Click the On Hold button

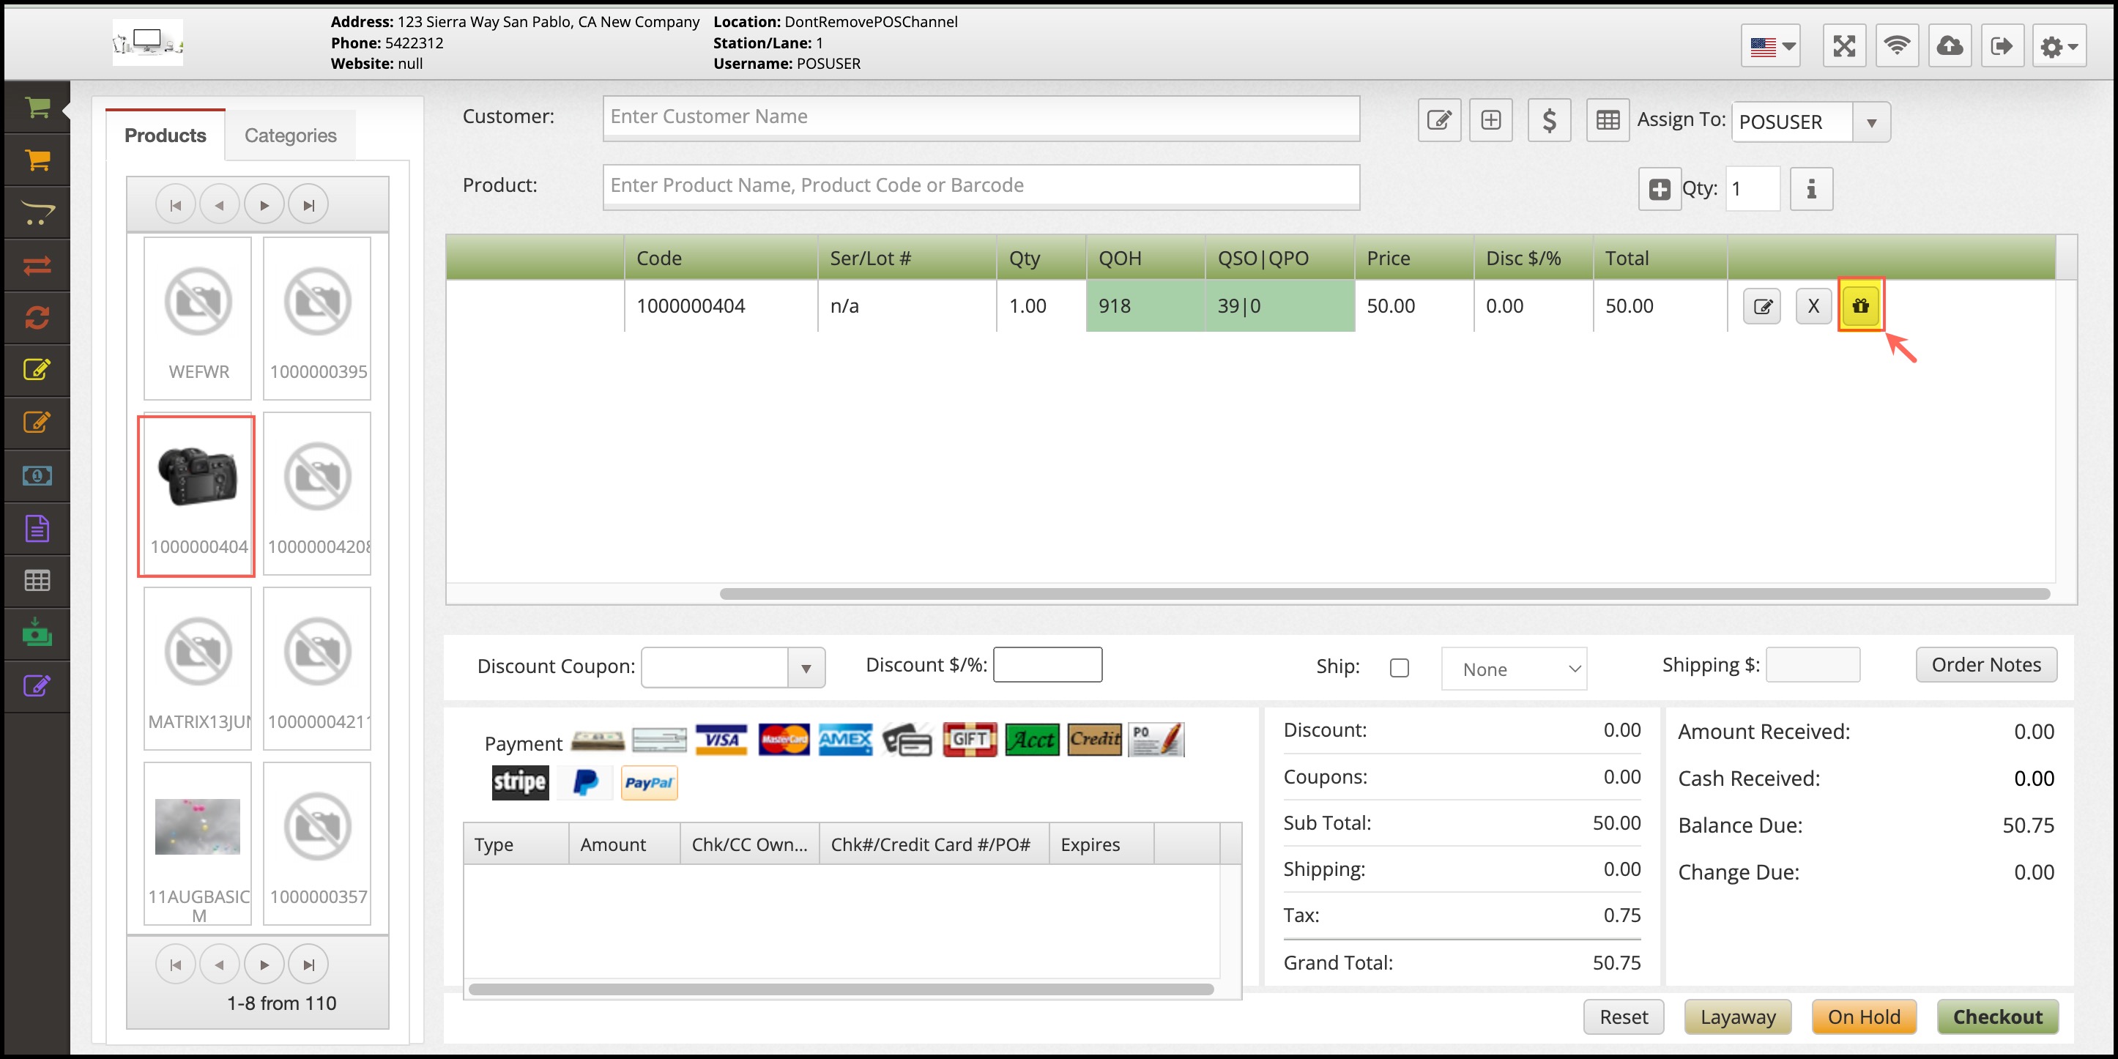pos(1863,1017)
